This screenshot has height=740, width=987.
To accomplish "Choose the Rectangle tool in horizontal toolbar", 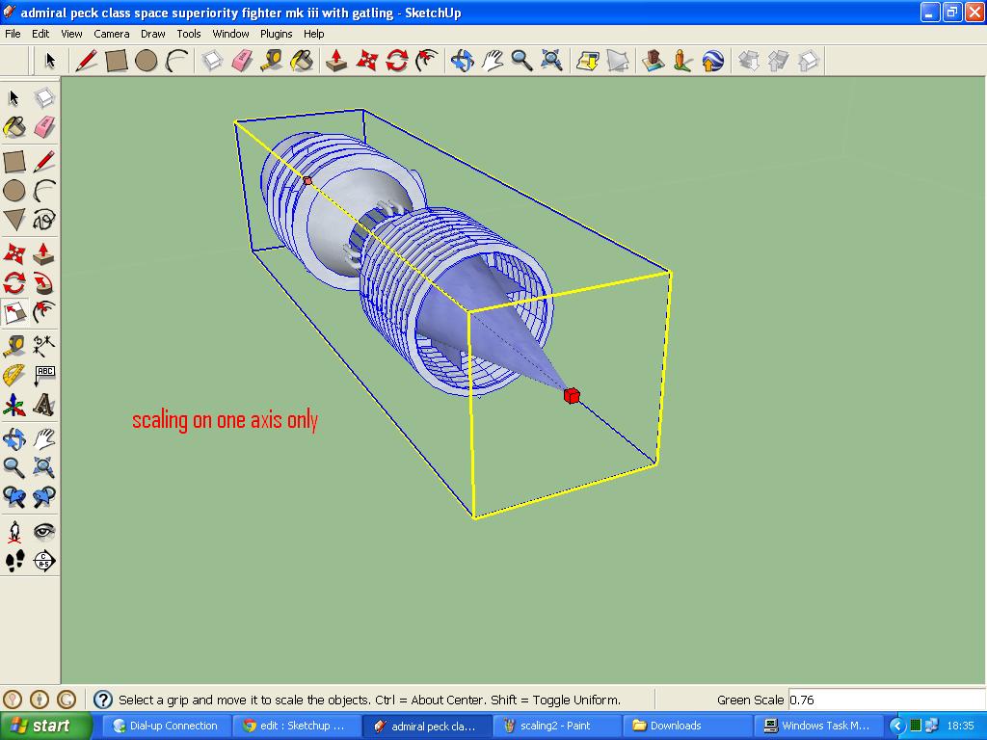I will 117,61.
